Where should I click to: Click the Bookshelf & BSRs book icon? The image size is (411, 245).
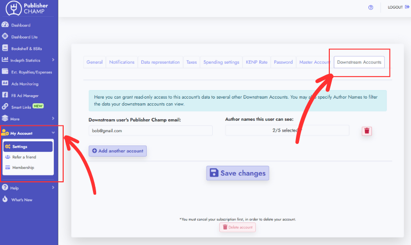point(5,48)
